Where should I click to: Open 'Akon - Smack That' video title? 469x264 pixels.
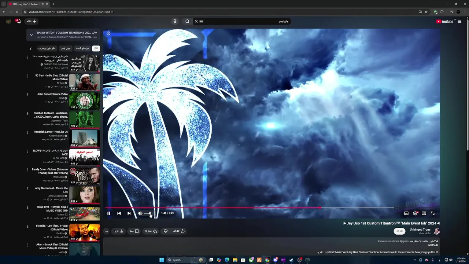52,246
